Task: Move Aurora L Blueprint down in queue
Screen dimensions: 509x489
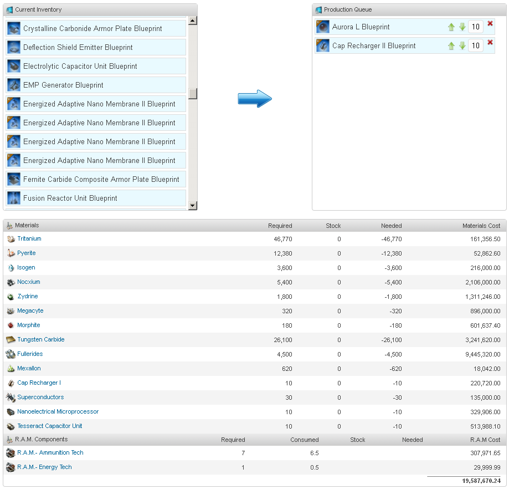Action: click(462, 27)
